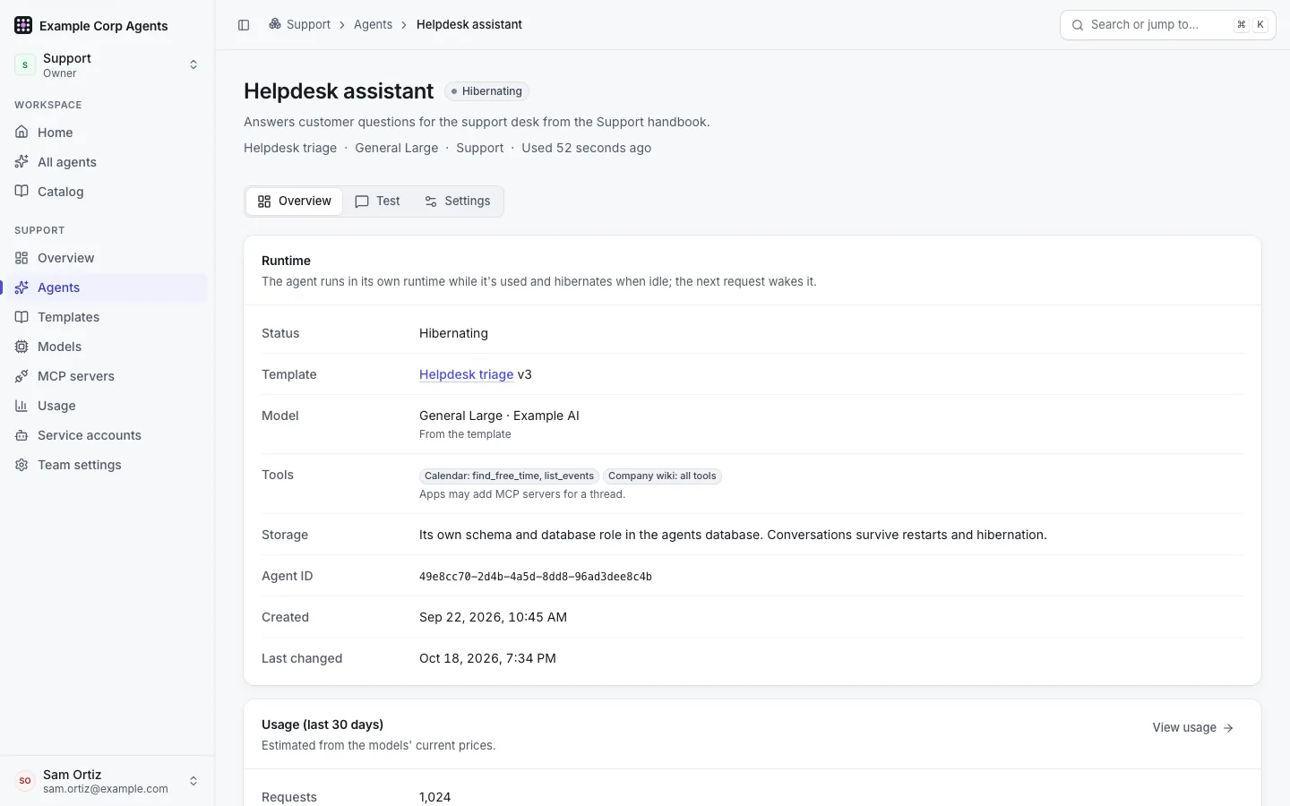Click General Large · Example AI model text
Image resolution: width=1290 pixels, height=806 pixels.
(499, 416)
